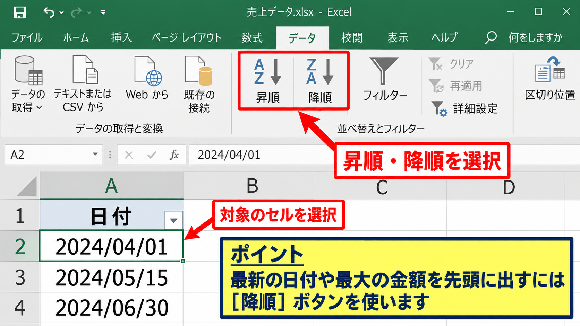Open the 校閲 tab

point(352,37)
